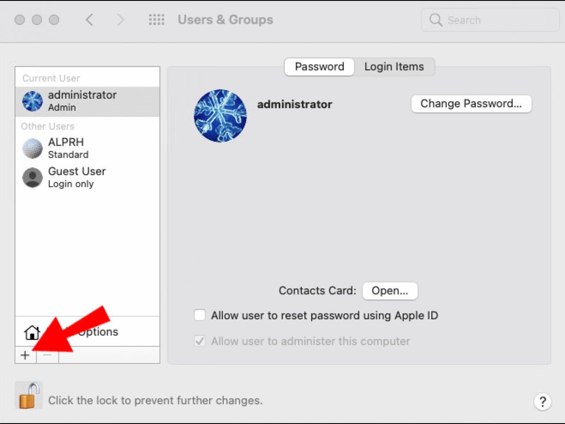Click the add user plus icon
This screenshot has width=565, height=424.
25,355
